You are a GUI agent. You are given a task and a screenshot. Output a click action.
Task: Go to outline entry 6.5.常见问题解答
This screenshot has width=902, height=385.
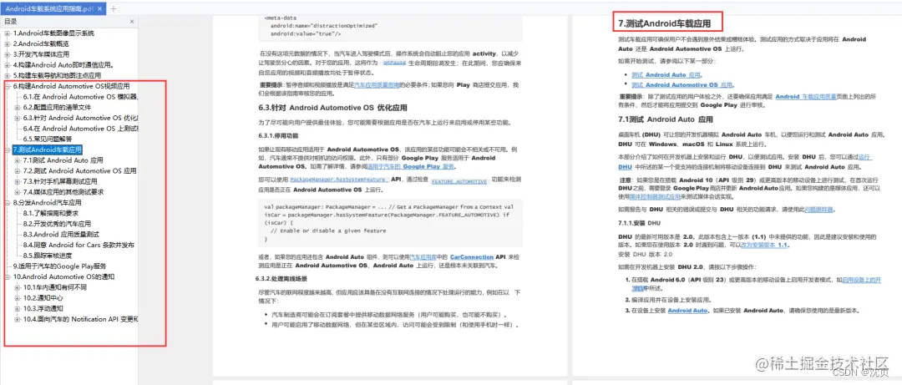click(x=47, y=139)
